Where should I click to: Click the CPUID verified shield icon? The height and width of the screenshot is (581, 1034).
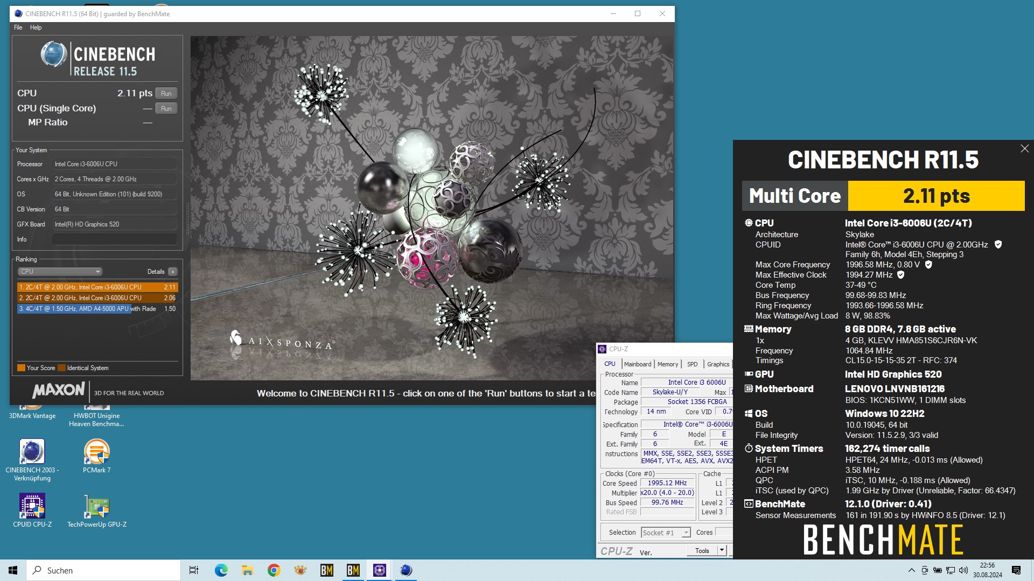point(998,244)
